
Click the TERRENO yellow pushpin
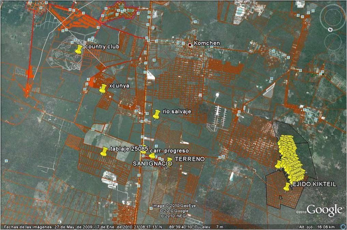[x=169, y=160]
